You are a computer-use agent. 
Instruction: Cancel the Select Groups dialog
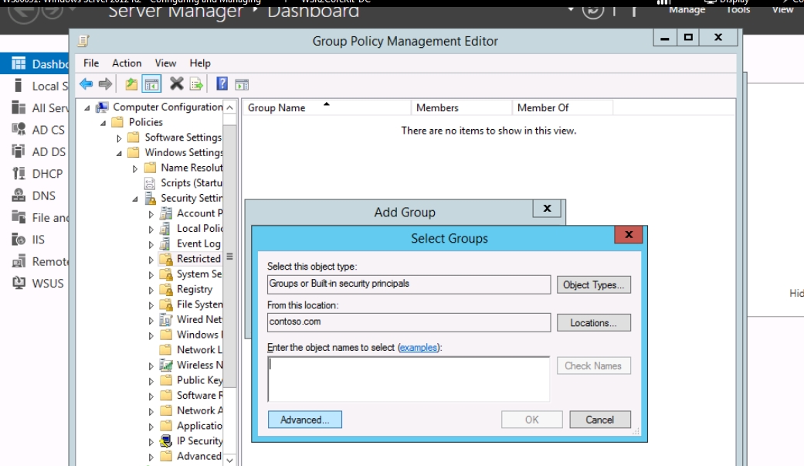tap(600, 420)
